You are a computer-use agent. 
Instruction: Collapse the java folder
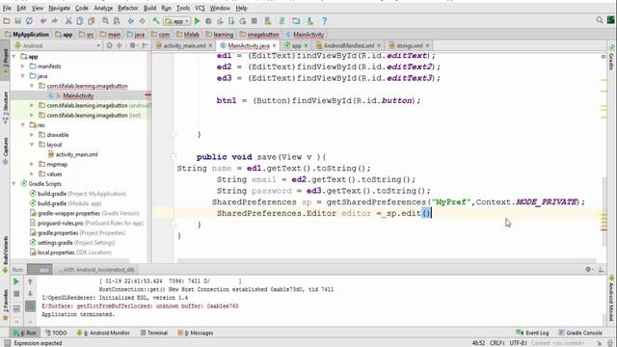pyautogui.click(x=23, y=76)
